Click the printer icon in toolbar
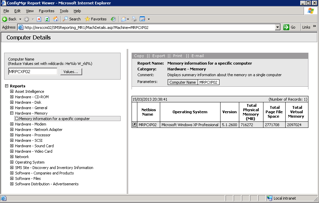The height and width of the screenshot is (203, 319). (134, 19)
